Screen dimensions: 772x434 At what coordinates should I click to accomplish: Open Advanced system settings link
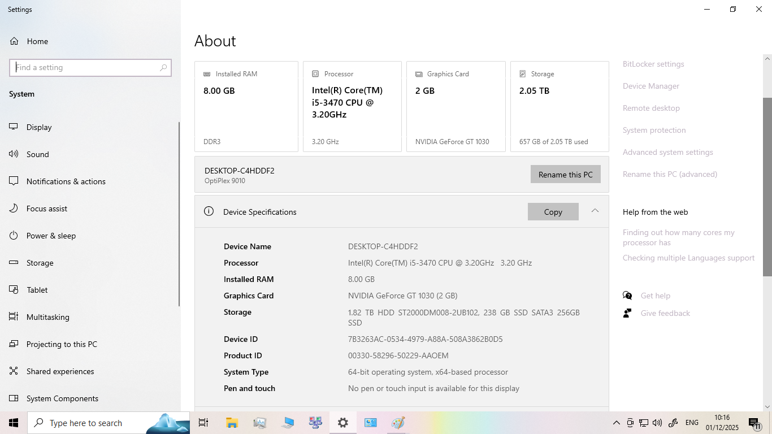pyautogui.click(x=667, y=152)
